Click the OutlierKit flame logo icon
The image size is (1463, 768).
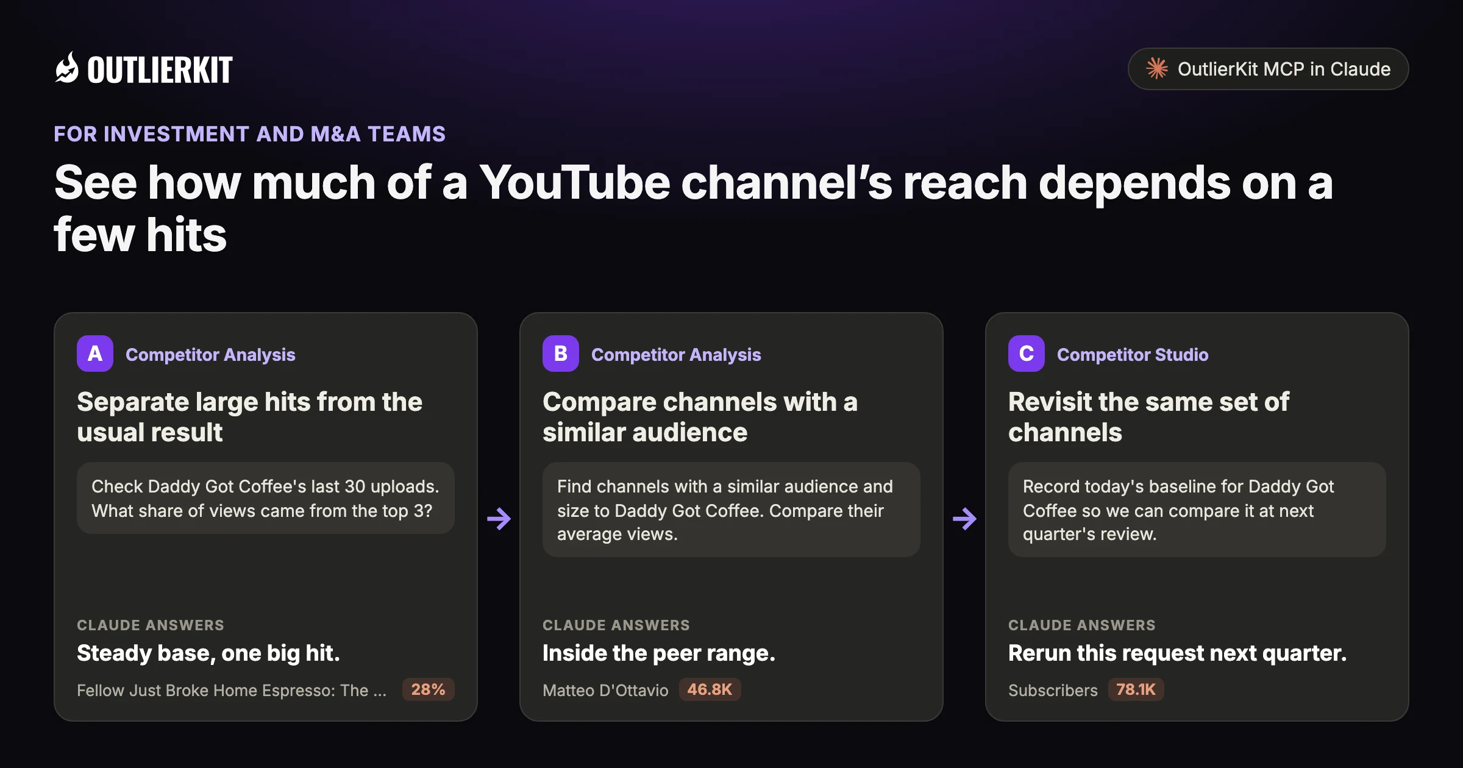tap(66, 68)
